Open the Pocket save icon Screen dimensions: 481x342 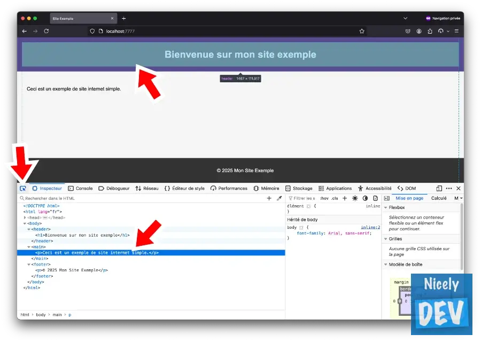[x=408, y=31]
